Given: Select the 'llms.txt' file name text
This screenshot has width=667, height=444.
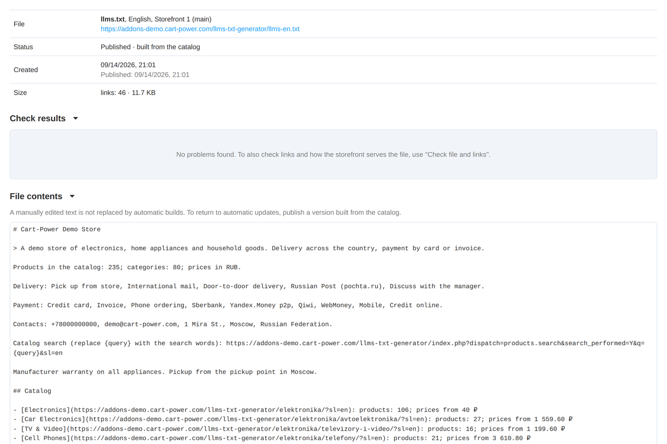Looking at the screenshot, I should (x=113, y=19).
